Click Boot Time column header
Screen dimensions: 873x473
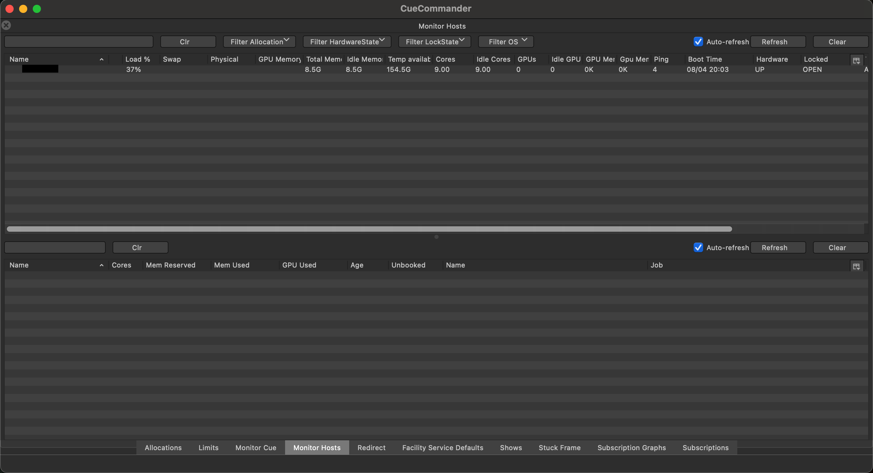(x=719, y=59)
